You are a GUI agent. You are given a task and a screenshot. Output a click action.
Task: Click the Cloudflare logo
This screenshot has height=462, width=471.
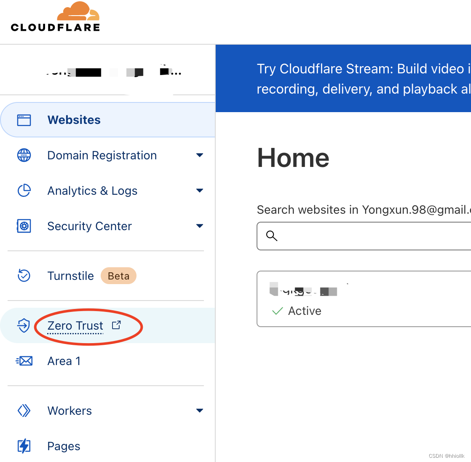(x=55, y=17)
